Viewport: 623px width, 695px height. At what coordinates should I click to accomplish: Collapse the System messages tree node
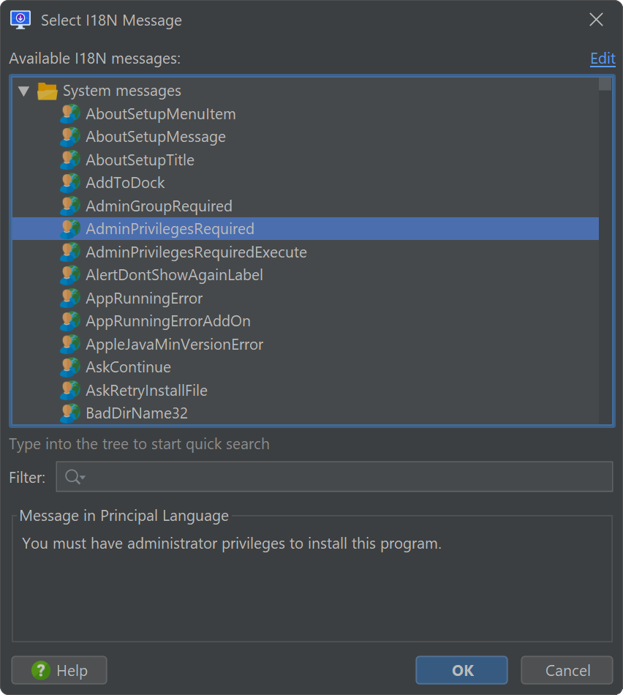tap(23, 91)
